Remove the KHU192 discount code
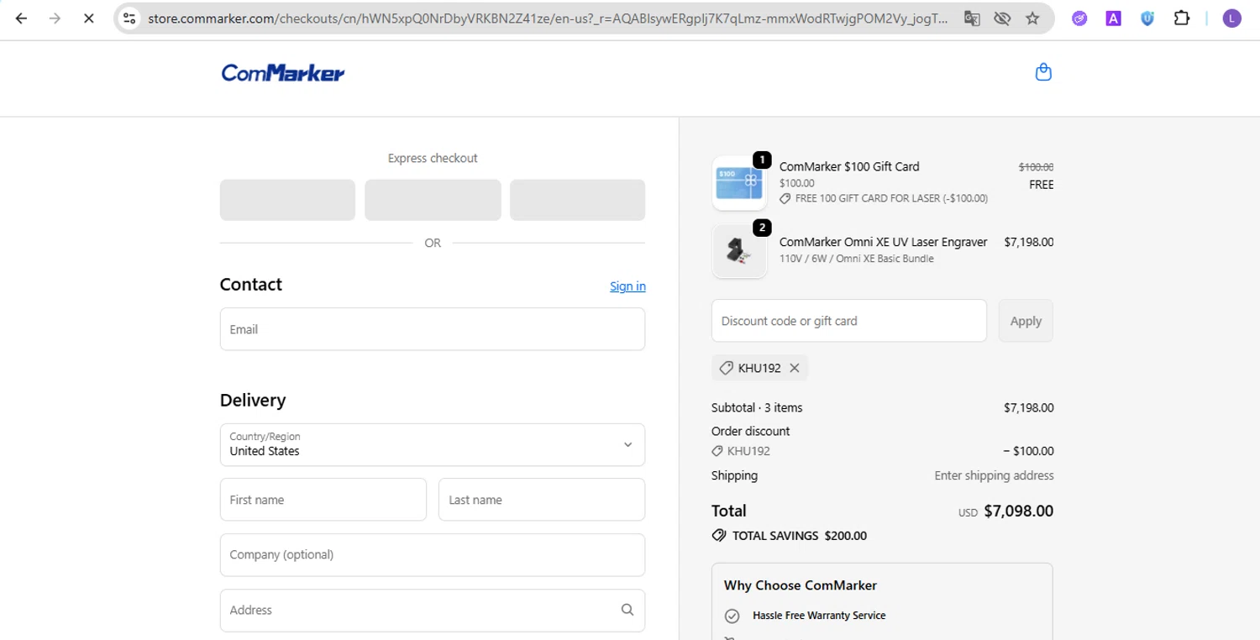The width and height of the screenshot is (1260, 640). [x=795, y=368]
